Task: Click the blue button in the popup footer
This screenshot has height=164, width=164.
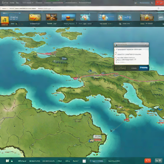Action: point(144,68)
